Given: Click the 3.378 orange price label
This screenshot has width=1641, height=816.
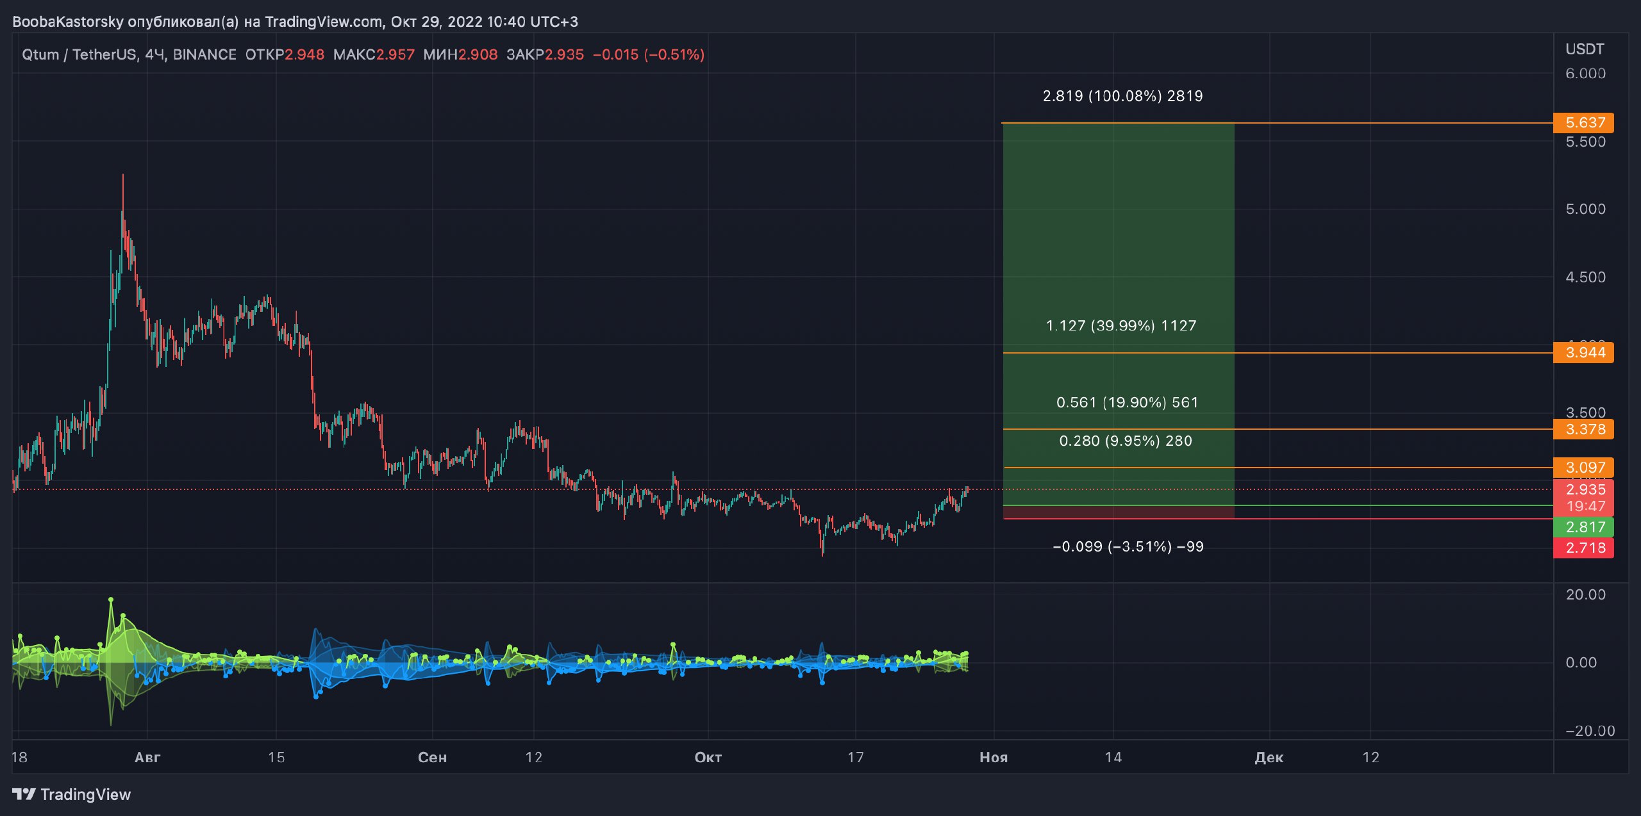Looking at the screenshot, I should pyautogui.click(x=1583, y=429).
